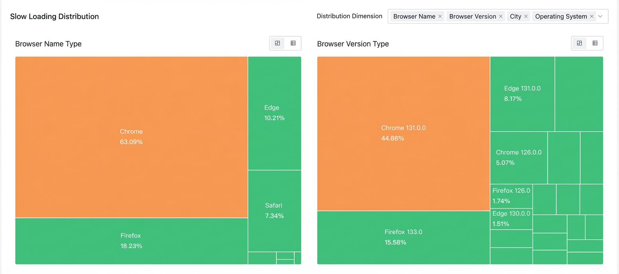
Task: Remove the City dimension tag
Action: point(526,16)
